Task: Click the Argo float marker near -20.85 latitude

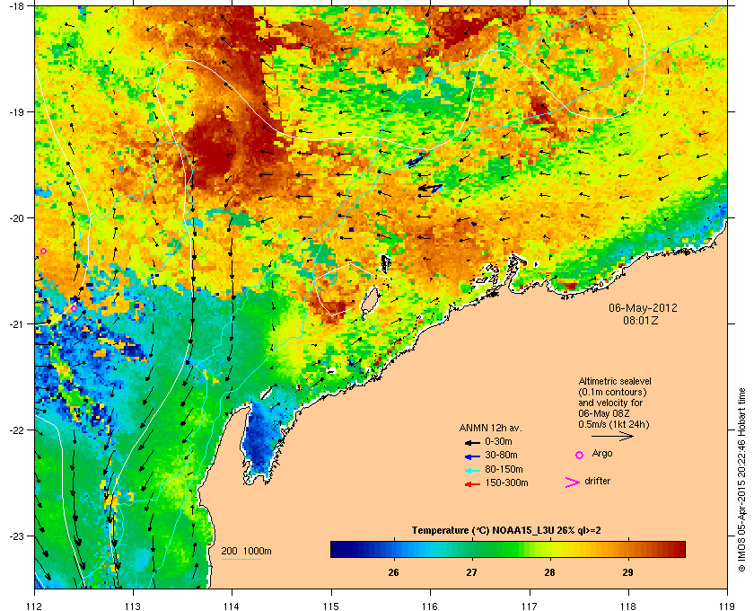Action: pos(74,308)
